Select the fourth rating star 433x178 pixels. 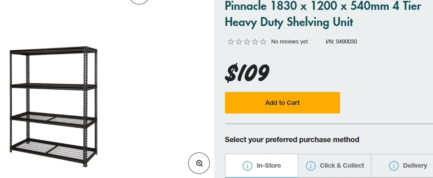pyautogui.click(x=255, y=42)
